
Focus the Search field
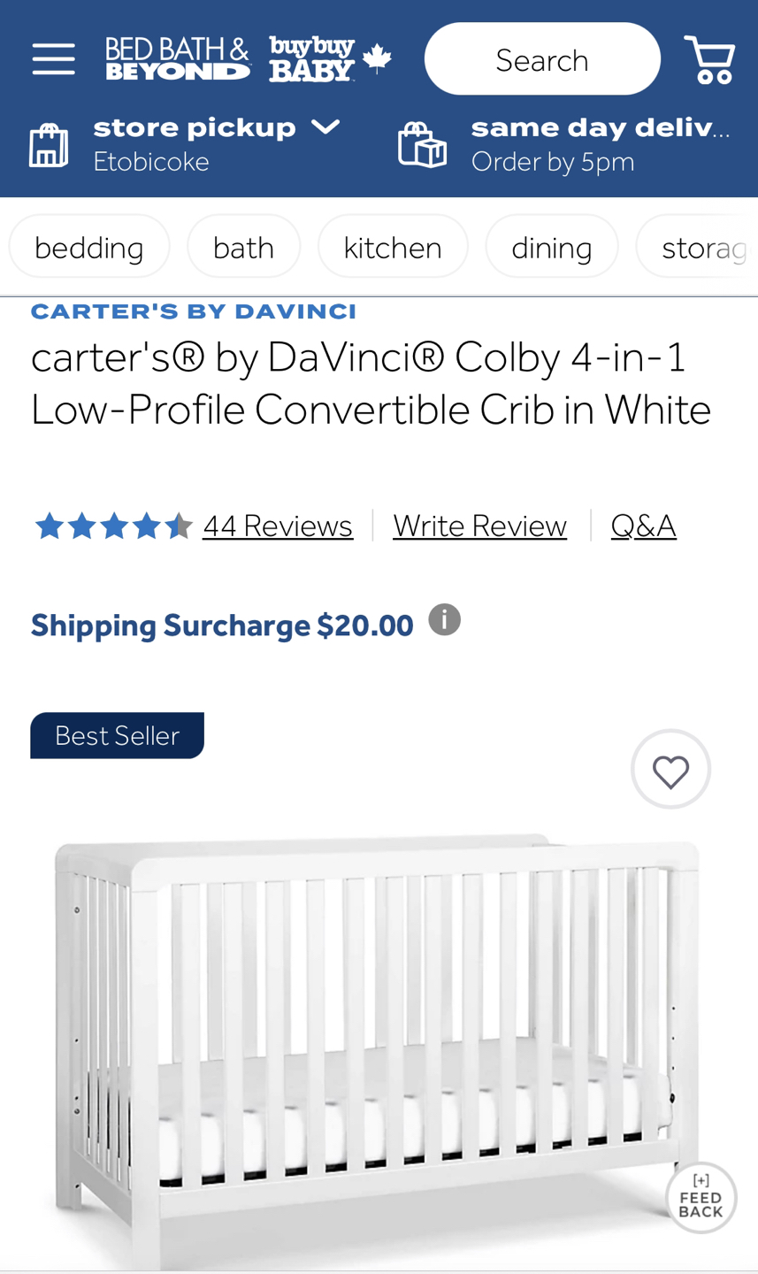542,59
